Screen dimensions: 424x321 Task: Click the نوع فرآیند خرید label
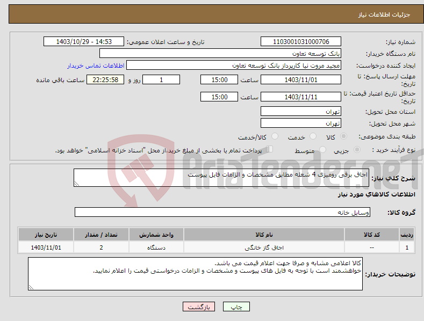[x=394, y=150]
